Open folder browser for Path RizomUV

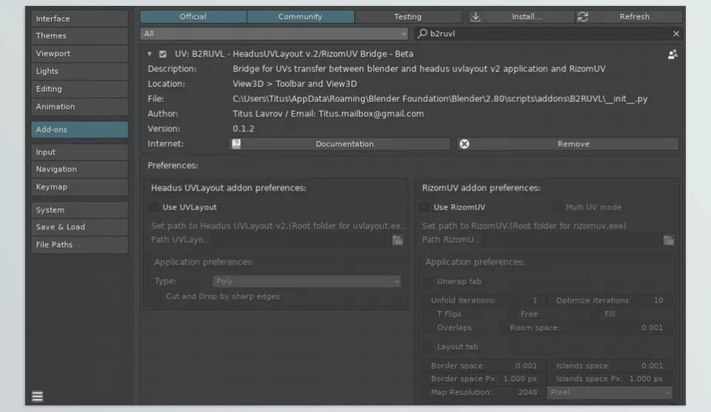coord(668,240)
